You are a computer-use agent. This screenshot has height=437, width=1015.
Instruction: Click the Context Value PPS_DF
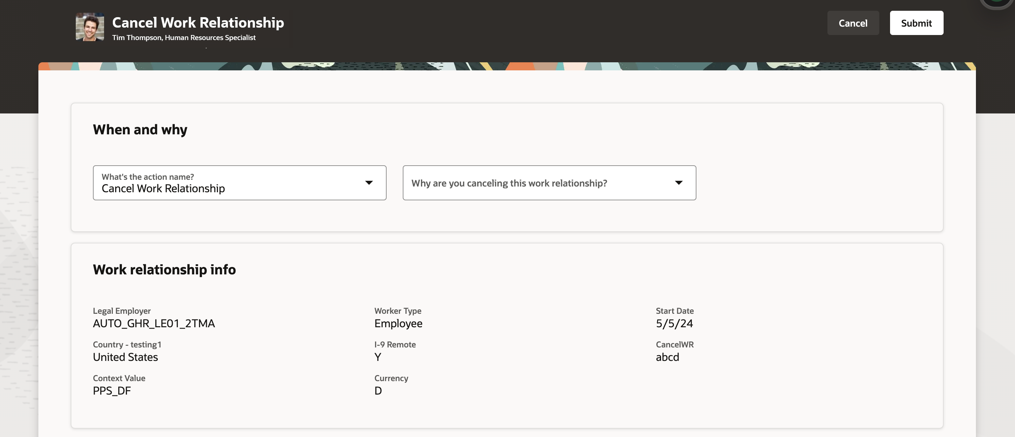coord(112,391)
